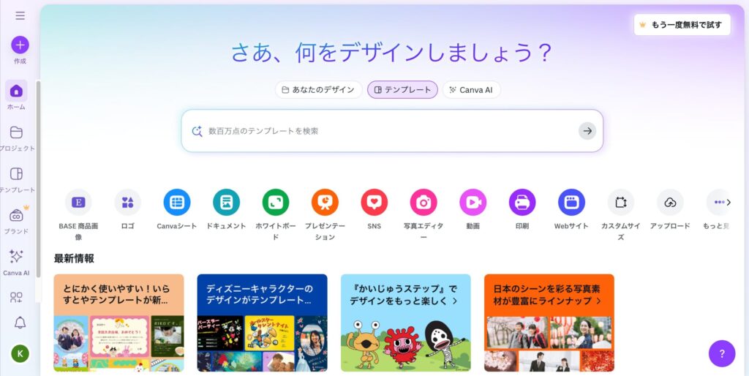This screenshot has width=749, height=376.
Task: Open the プロジェクト folder icon in sidebar
Action: tap(16, 132)
